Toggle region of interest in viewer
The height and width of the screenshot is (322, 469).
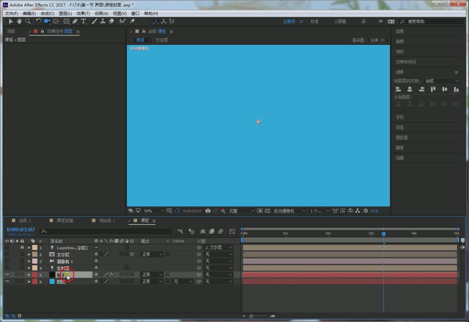(x=260, y=211)
